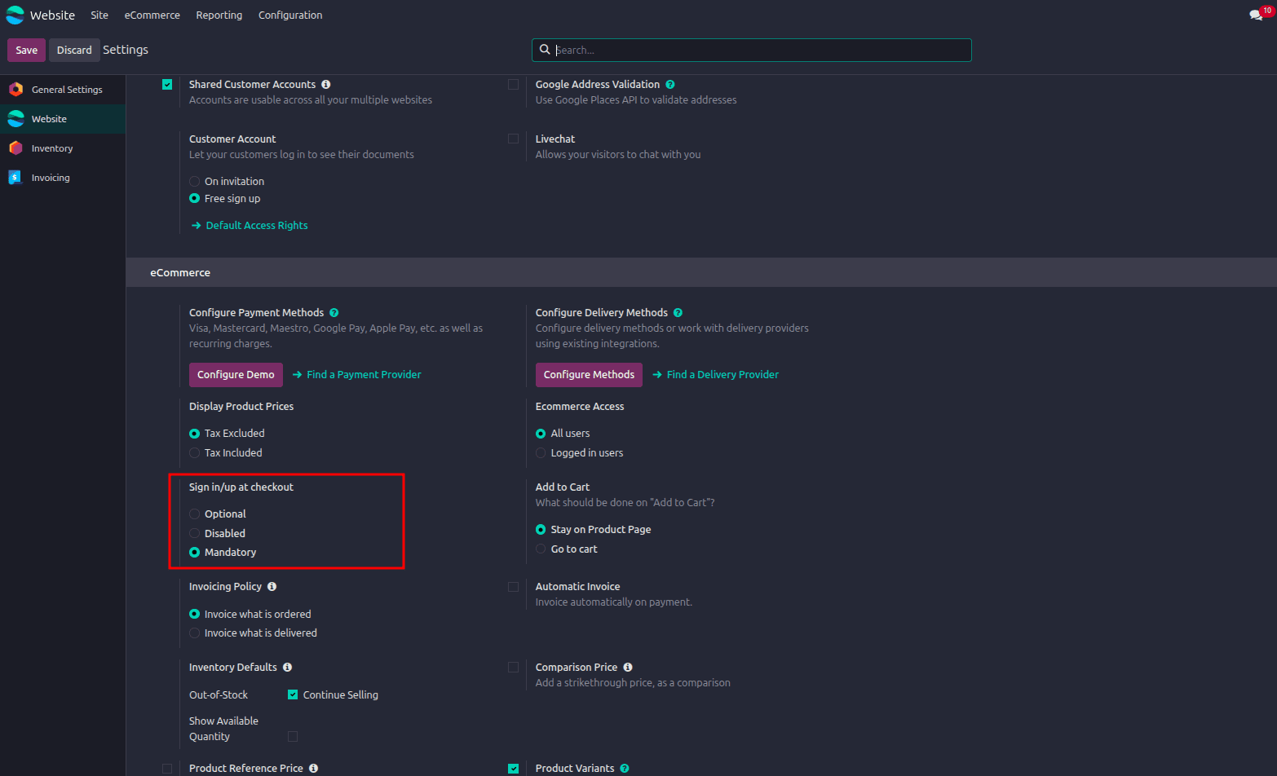Open the Site menu
1277x776 pixels.
tap(99, 15)
